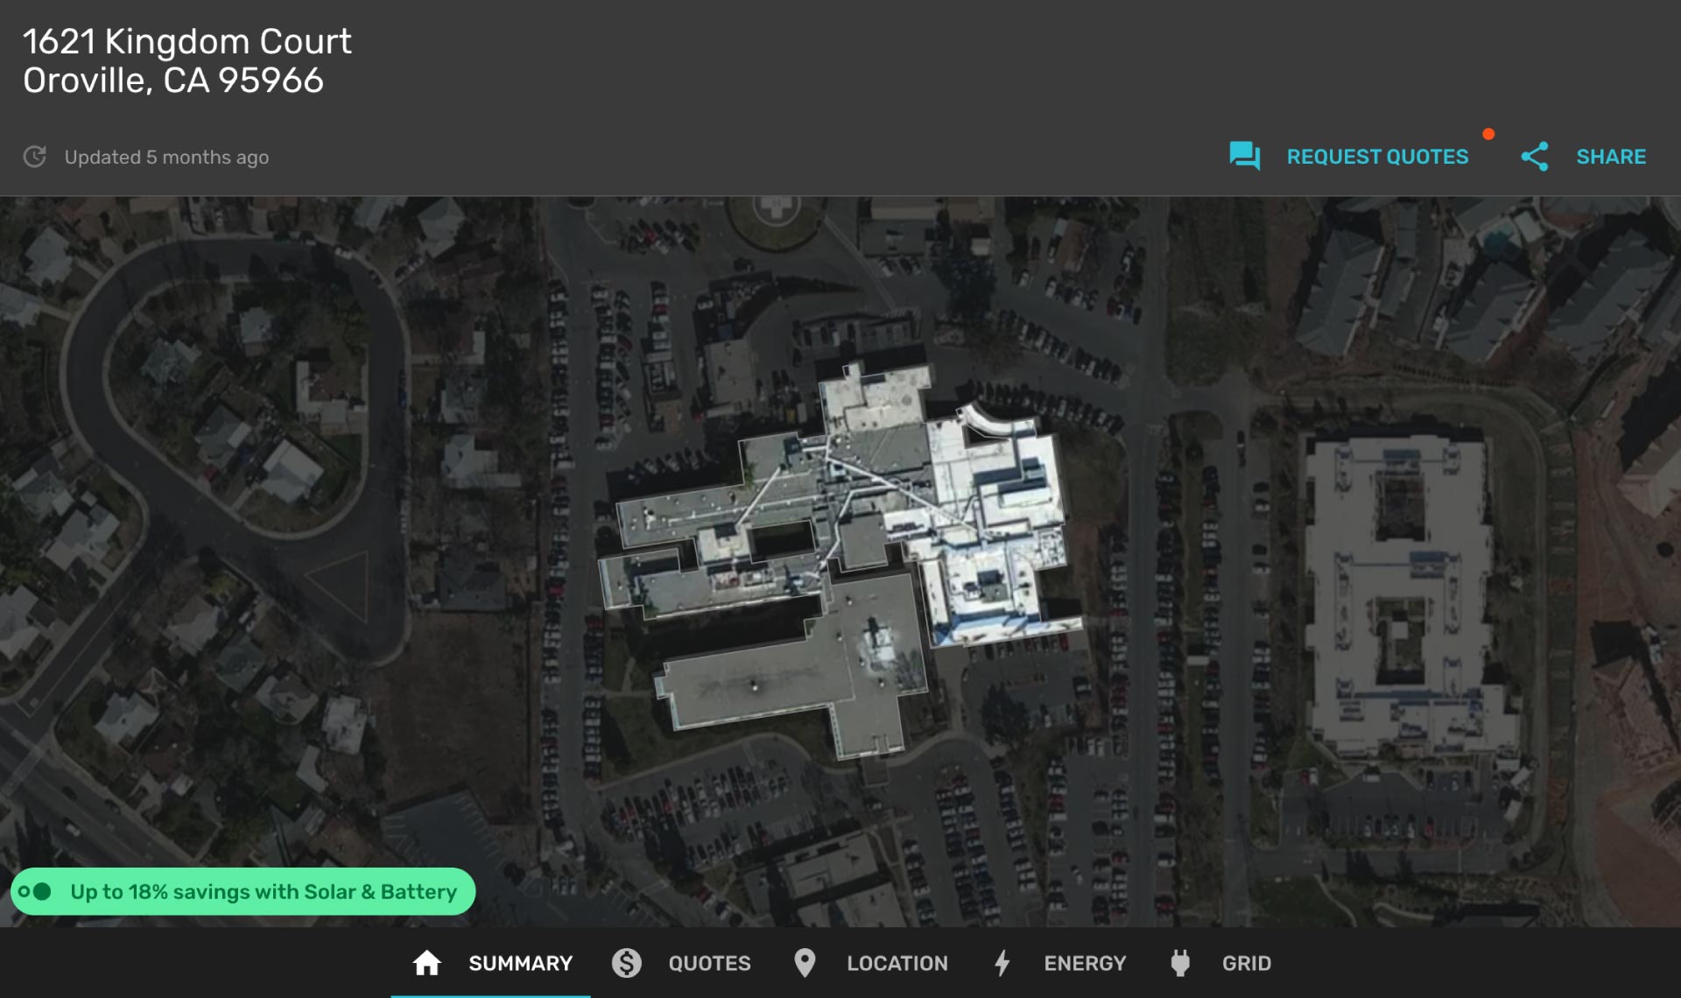Click the orange notification dot near Request Quotes
Image resolution: width=1681 pixels, height=998 pixels.
pyautogui.click(x=1488, y=134)
